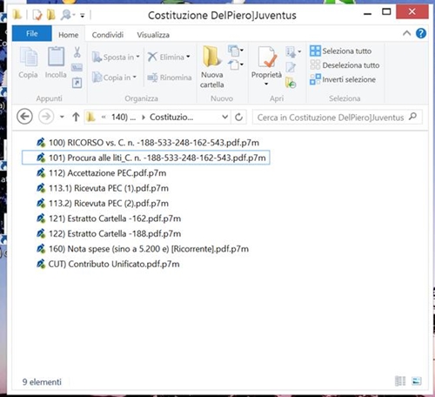Click the Incolla clipboard icon

click(56, 57)
